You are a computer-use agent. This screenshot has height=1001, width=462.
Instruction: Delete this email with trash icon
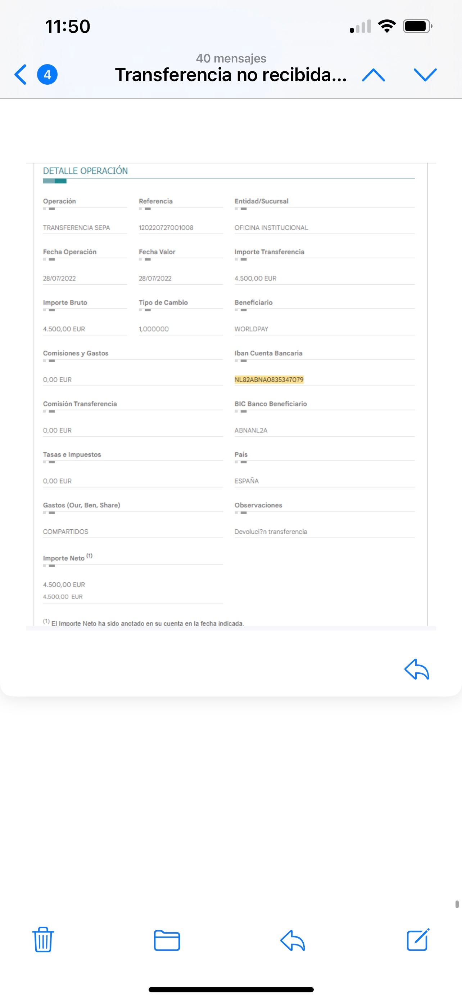tap(43, 940)
